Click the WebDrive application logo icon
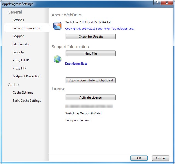Image resolution: width=175 pixels, height=164 pixels. (x=57, y=26)
